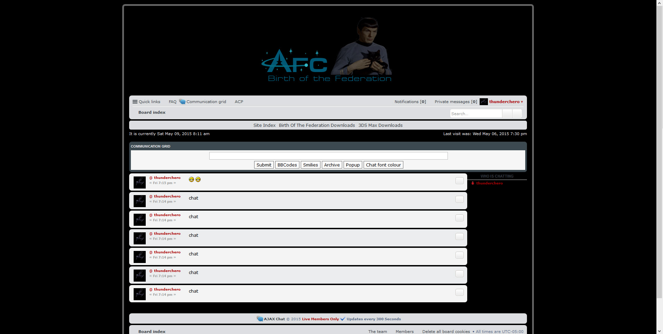Click thunderchero in the Who Is Chatting list
Viewport: 663px width, 334px height.
(x=489, y=183)
